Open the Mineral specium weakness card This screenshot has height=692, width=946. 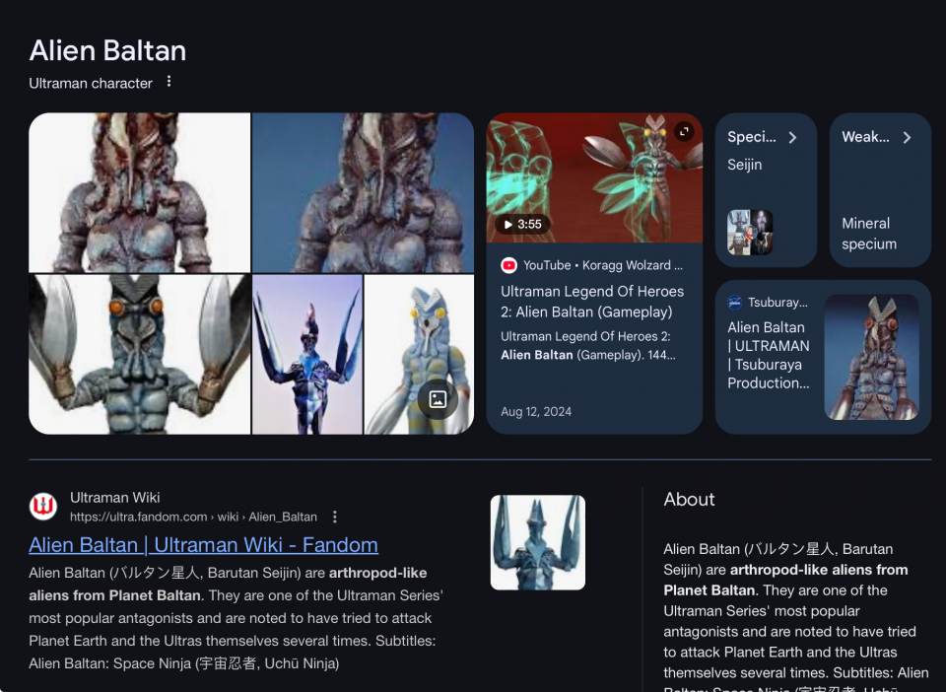[x=880, y=189]
